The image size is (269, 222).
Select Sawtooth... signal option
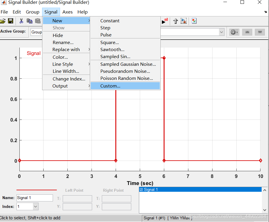[125, 49]
